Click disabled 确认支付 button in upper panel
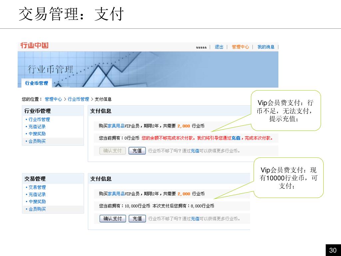 point(113,151)
